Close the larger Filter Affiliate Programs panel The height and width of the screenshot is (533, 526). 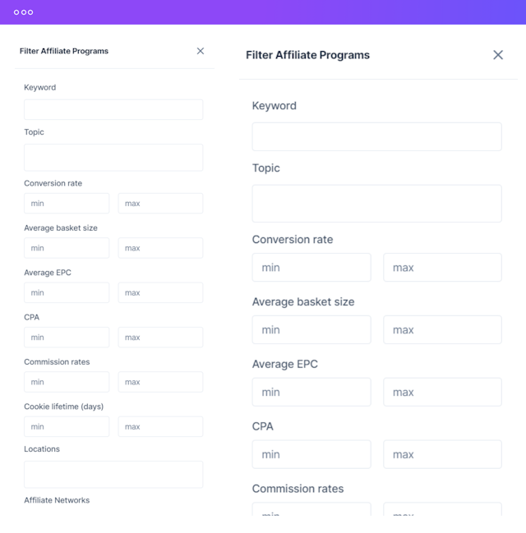pos(498,55)
